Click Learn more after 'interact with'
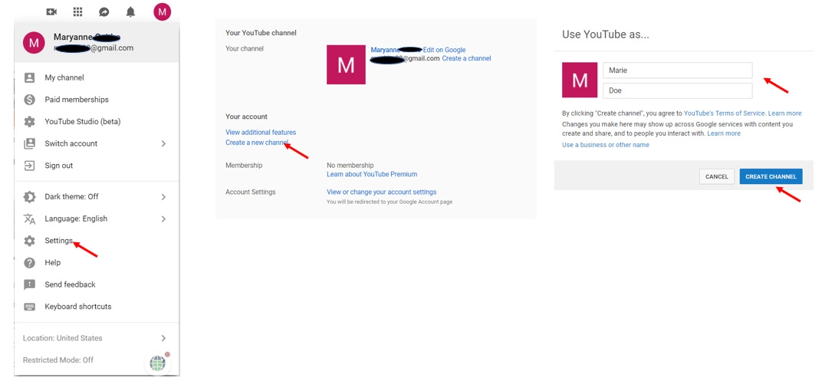 [x=724, y=133]
